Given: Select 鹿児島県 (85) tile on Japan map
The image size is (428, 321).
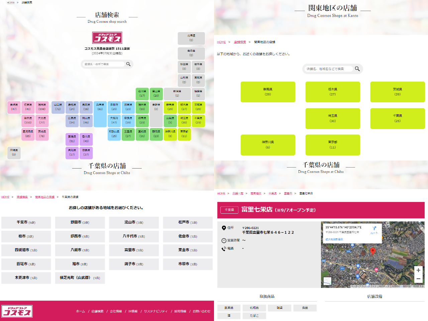Looking at the screenshot, I should click(x=28, y=134).
